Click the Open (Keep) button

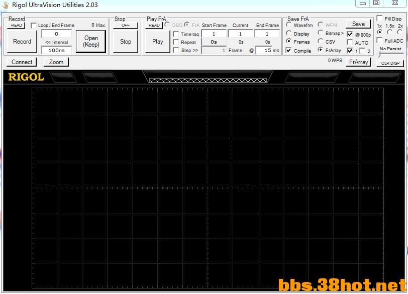91,42
